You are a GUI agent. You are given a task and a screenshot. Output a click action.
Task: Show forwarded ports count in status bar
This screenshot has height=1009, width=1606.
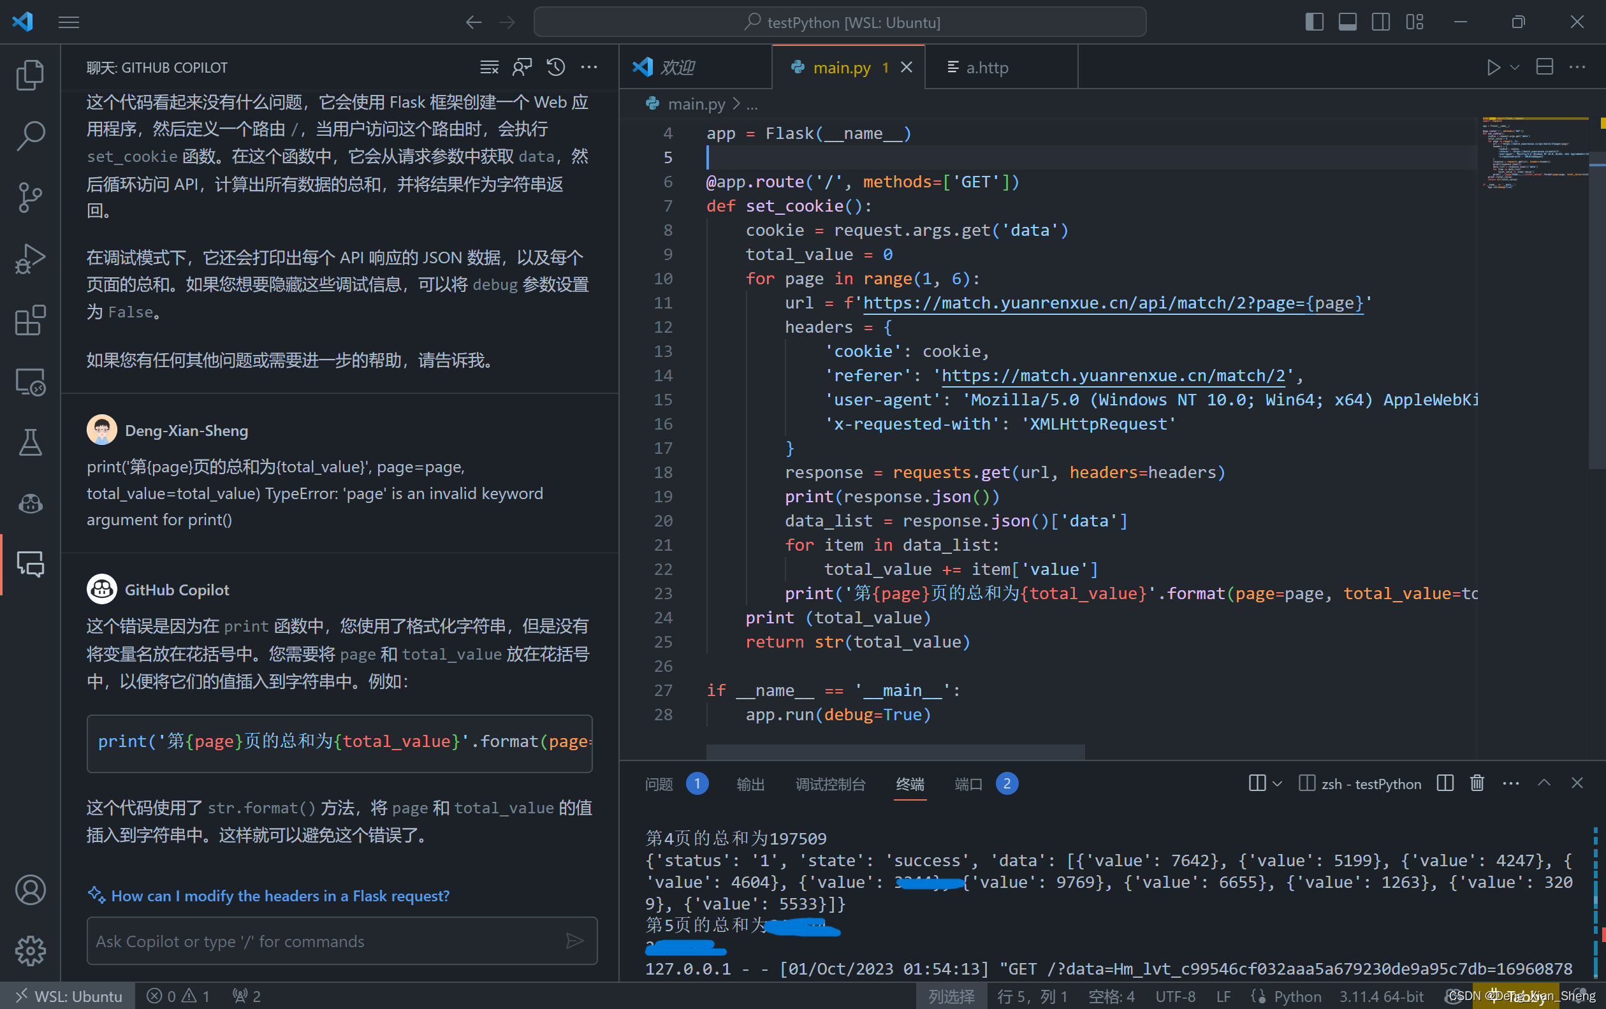(246, 996)
